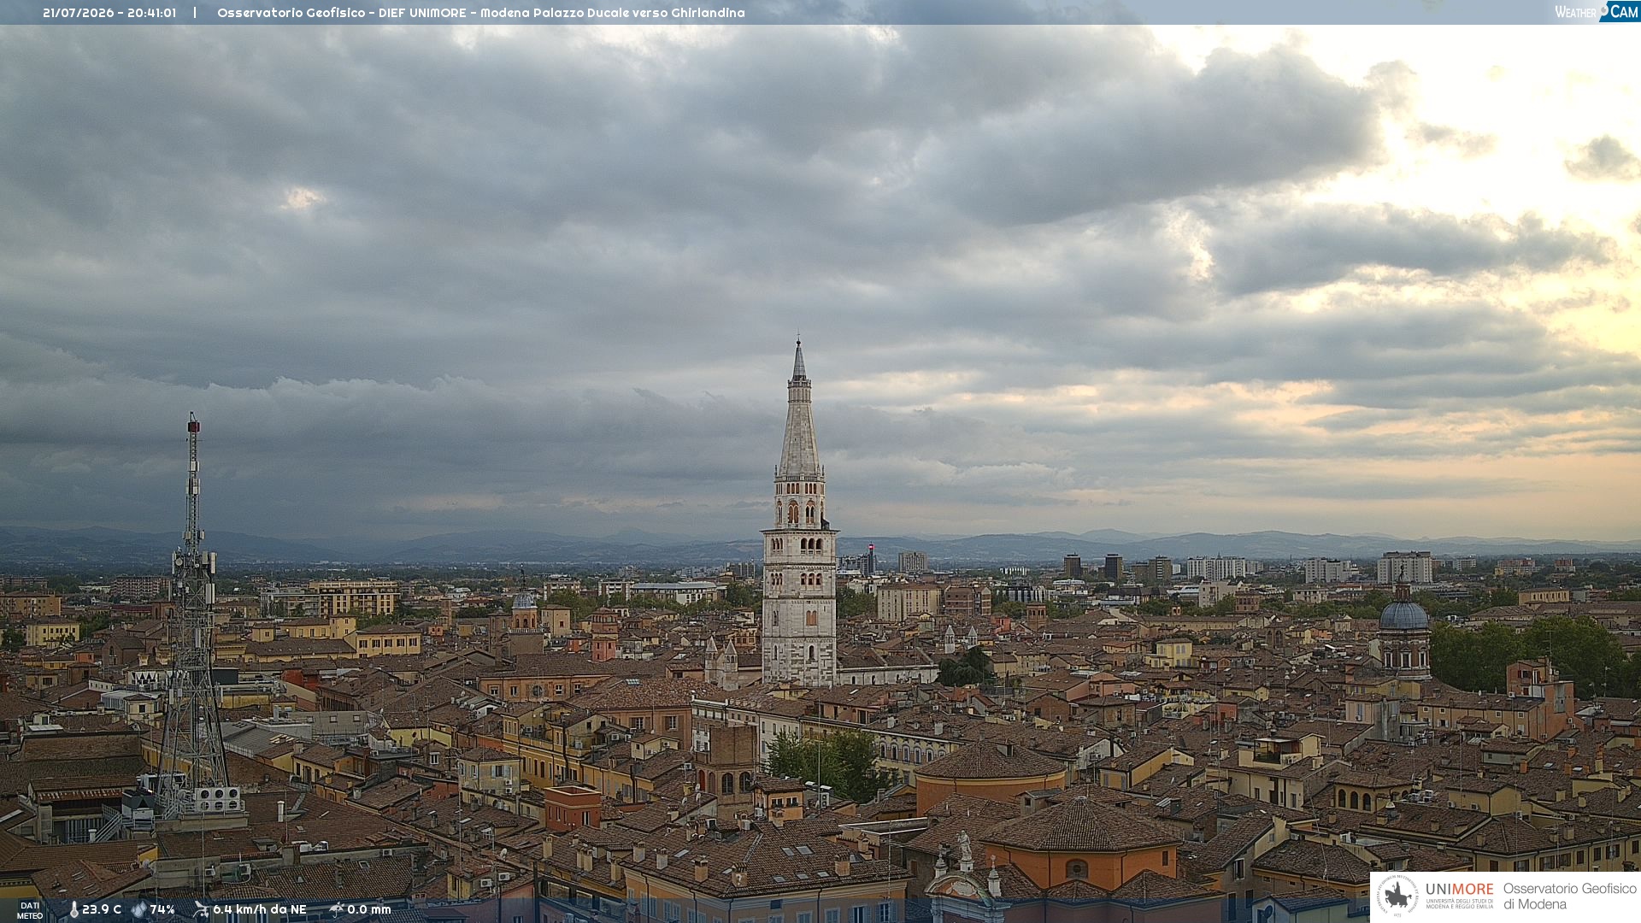Click the thermometer temperature icon

(x=74, y=910)
